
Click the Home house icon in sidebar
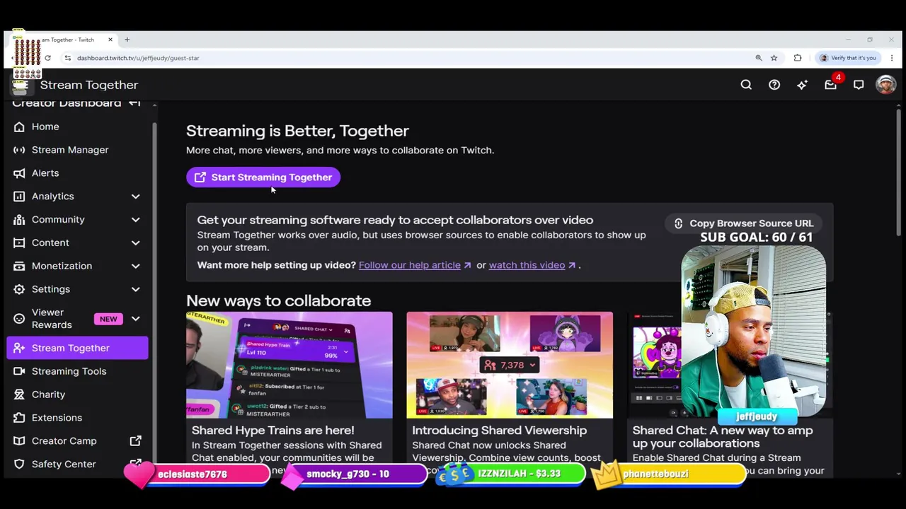(x=19, y=127)
